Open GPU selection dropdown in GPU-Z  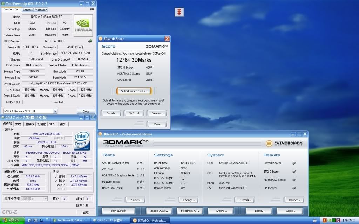click(55, 111)
